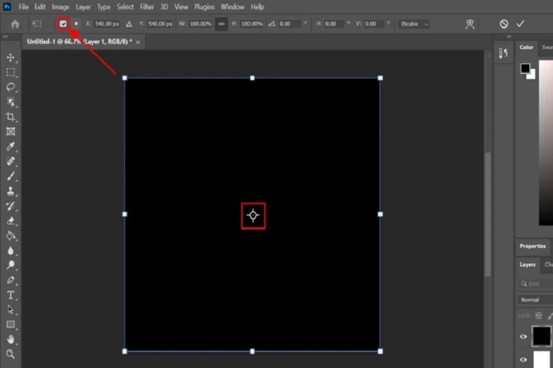
Task: Toggle the reference point checkbox
Action: [63, 23]
